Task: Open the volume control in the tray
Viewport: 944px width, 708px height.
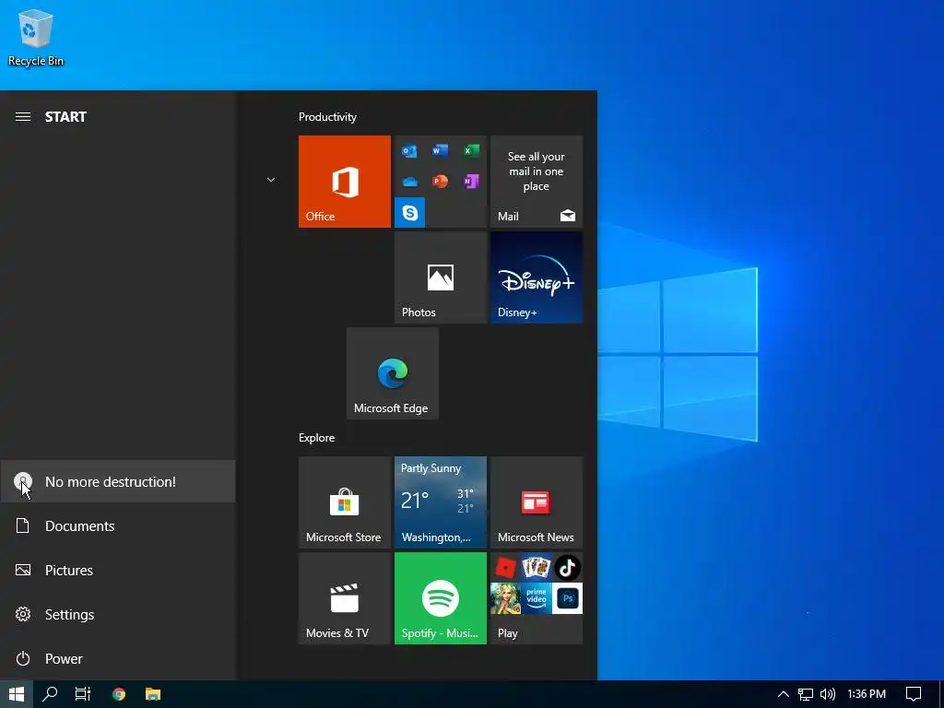Action: coord(828,694)
